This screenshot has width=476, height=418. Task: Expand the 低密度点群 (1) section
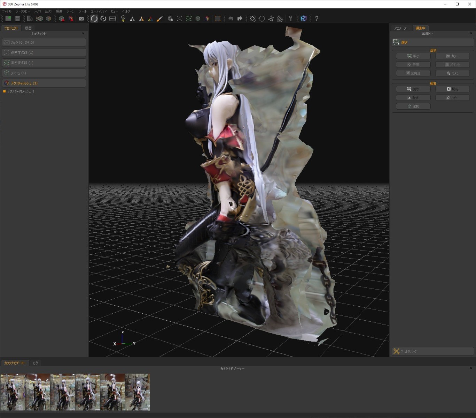(x=44, y=52)
